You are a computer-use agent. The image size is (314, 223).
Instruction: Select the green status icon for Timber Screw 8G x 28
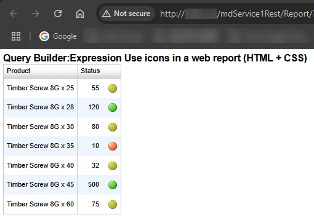coord(113,108)
